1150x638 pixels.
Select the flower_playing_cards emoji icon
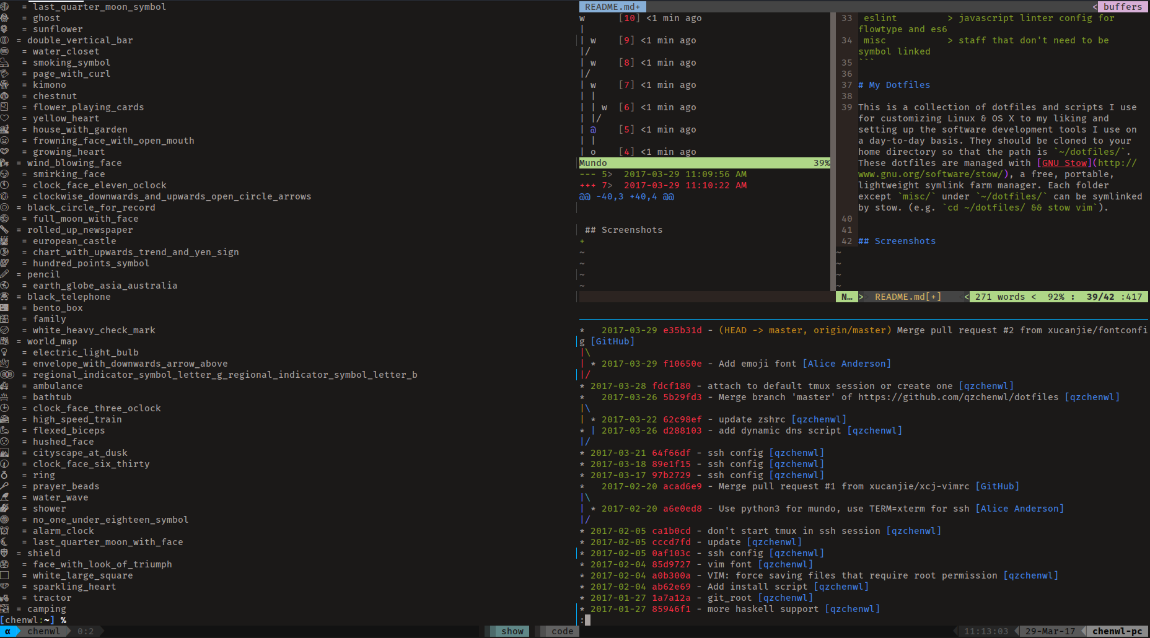tap(4, 107)
